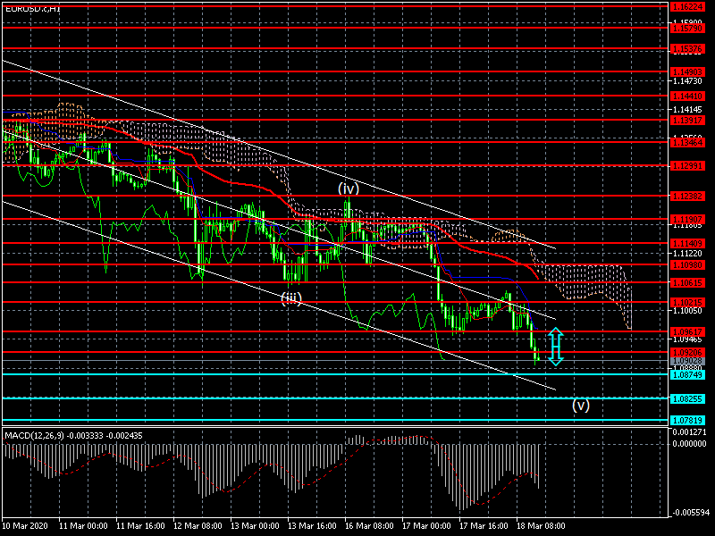Click the grey current price 1.09028 label

pos(687,361)
